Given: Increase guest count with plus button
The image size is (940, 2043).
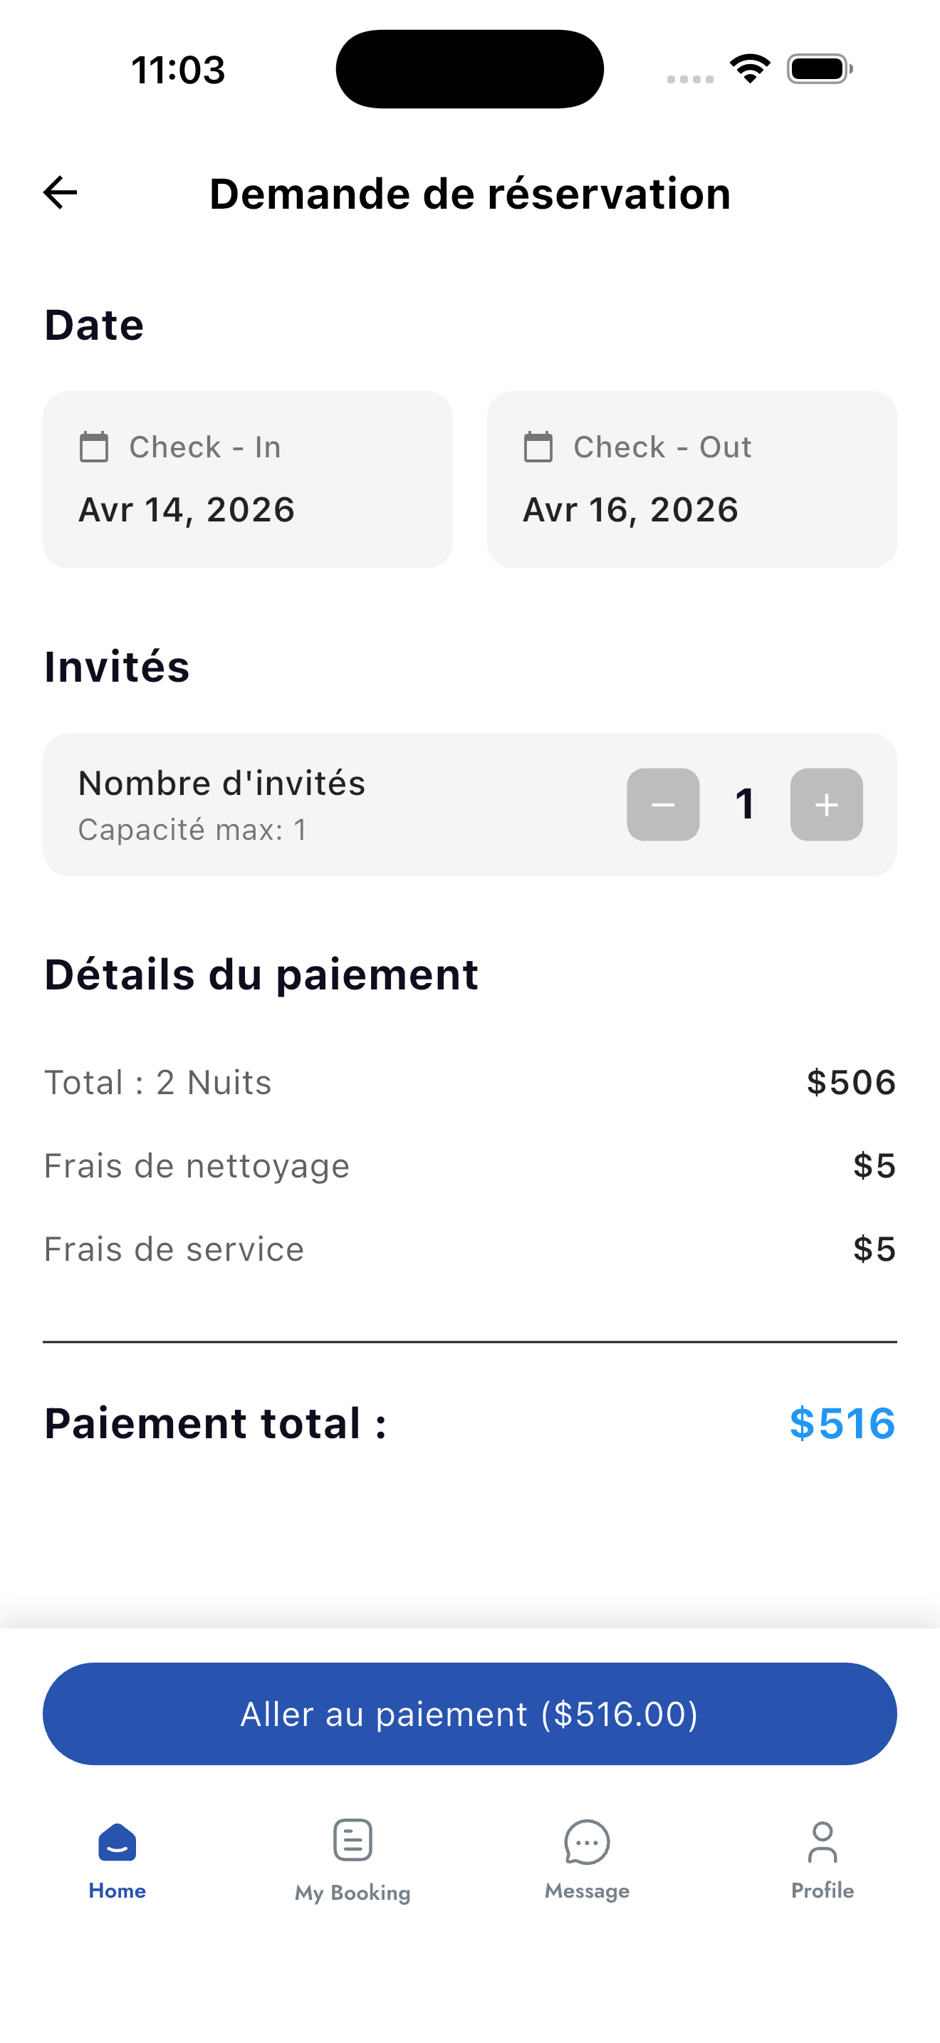Looking at the screenshot, I should pyautogui.click(x=827, y=804).
